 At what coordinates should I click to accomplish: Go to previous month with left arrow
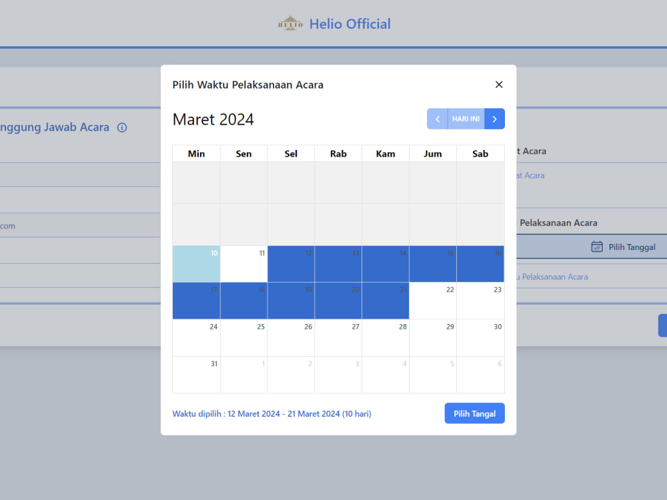click(438, 119)
